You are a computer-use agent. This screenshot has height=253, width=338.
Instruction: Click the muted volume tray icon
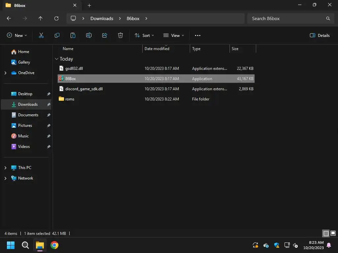295,245
